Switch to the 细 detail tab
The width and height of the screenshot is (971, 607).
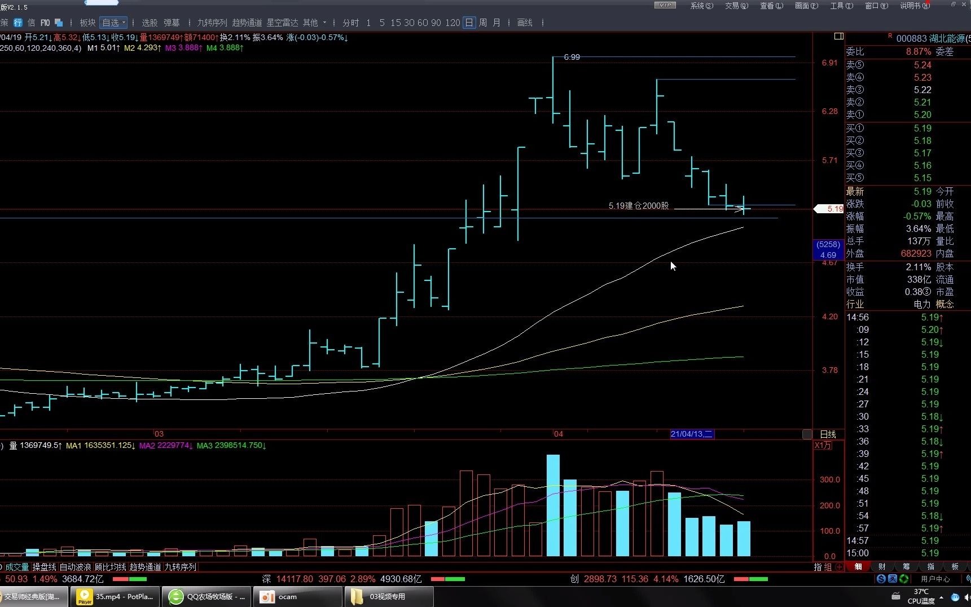point(858,567)
